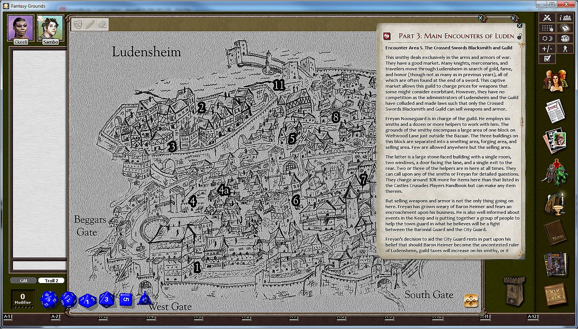Click the Modifier value box
The height and width of the screenshot is (329, 578).
coord(23,299)
